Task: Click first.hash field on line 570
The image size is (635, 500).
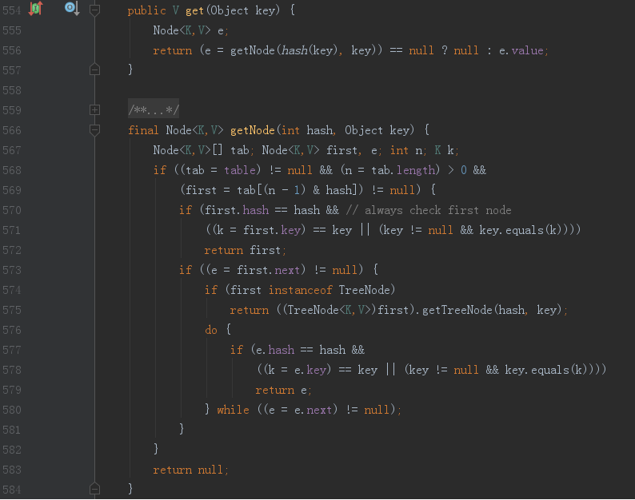Action: (x=237, y=210)
